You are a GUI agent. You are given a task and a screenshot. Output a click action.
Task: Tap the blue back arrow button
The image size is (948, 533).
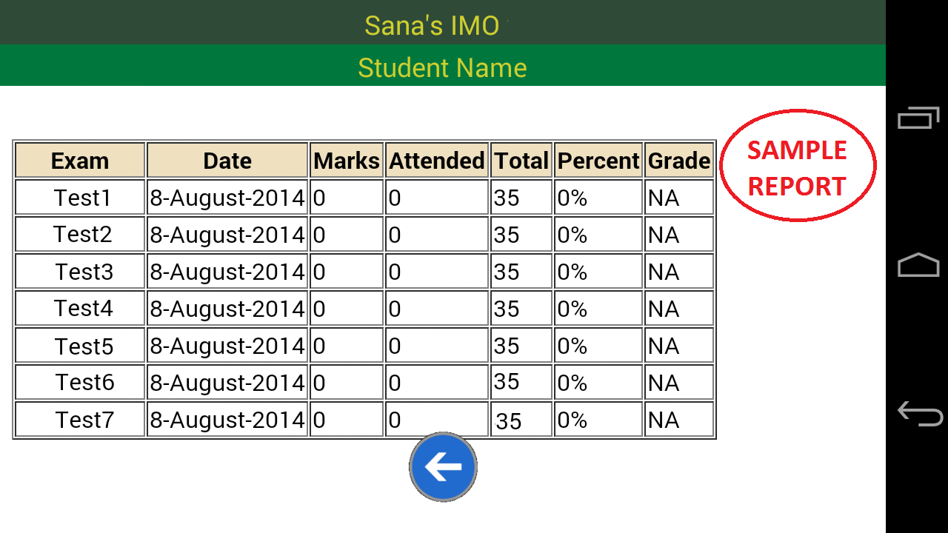(442, 466)
